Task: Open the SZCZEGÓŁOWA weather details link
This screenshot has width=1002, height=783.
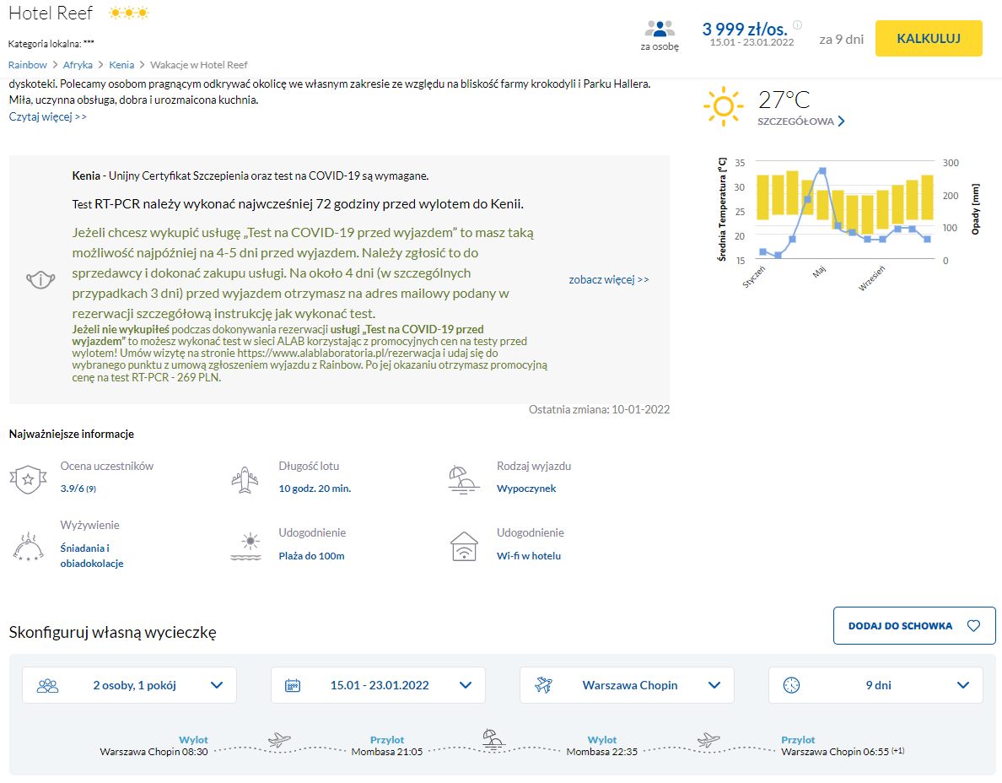Action: pyautogui.click(x=800, y=121)
